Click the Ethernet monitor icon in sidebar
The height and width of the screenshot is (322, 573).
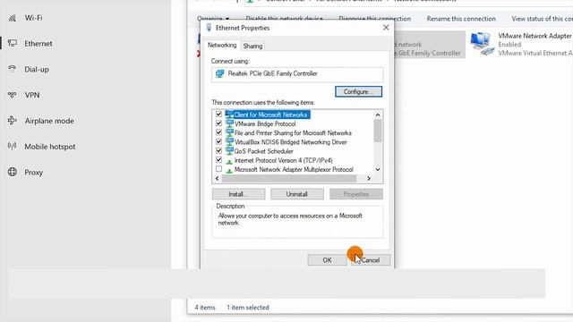(12, 44)
